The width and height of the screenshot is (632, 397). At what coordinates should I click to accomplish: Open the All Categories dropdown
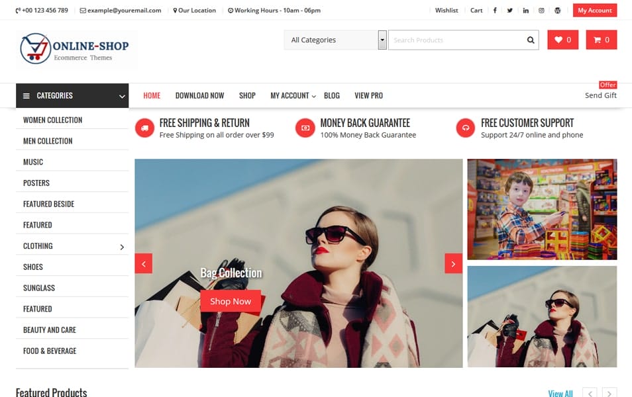335,40
